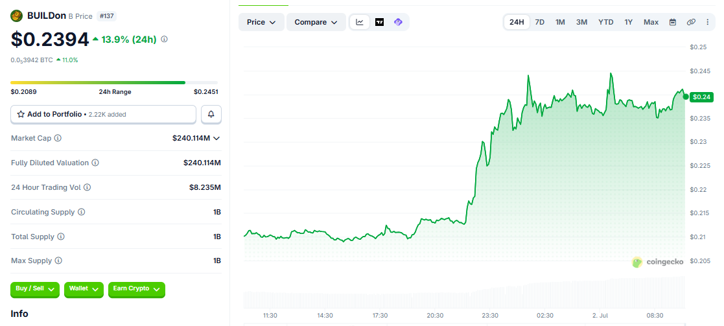Click the BUILDon coin logo icon
Viewport: 724px width, 326px height.
coord(17,16)
